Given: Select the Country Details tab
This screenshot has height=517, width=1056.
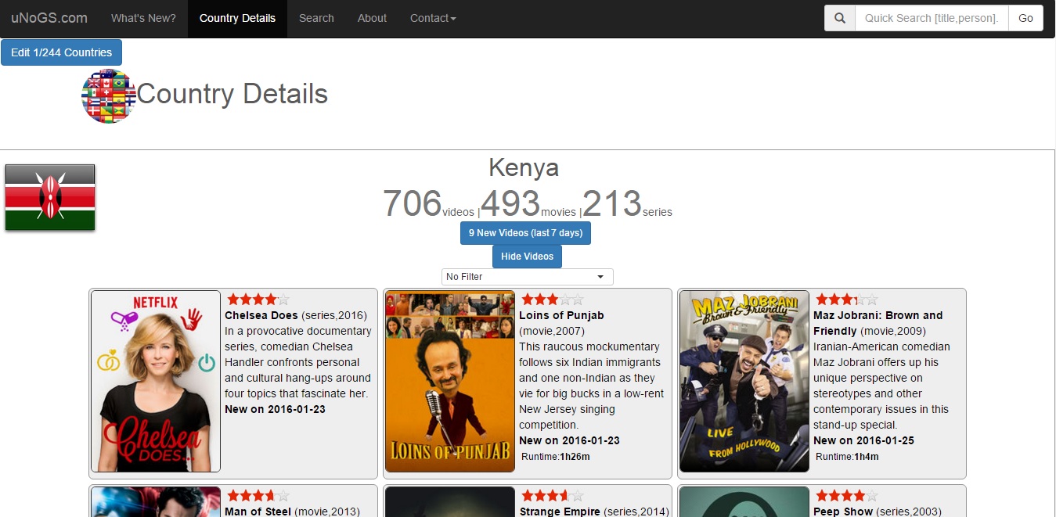Looking at the screenshot, I should 237,18.
